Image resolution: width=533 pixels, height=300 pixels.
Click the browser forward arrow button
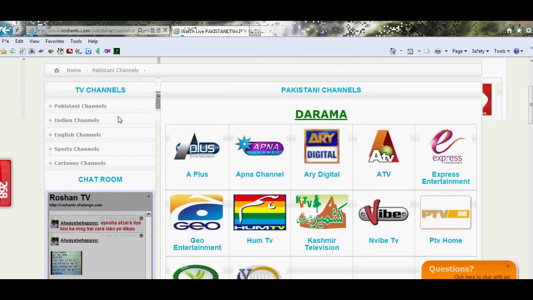coord(19,30)
